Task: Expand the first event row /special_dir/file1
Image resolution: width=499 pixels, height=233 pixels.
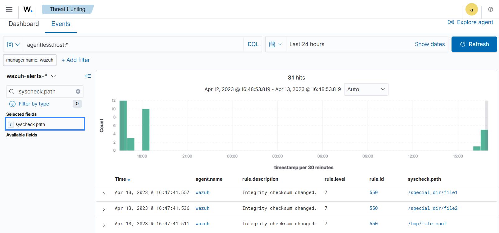Action: (104, 194)
